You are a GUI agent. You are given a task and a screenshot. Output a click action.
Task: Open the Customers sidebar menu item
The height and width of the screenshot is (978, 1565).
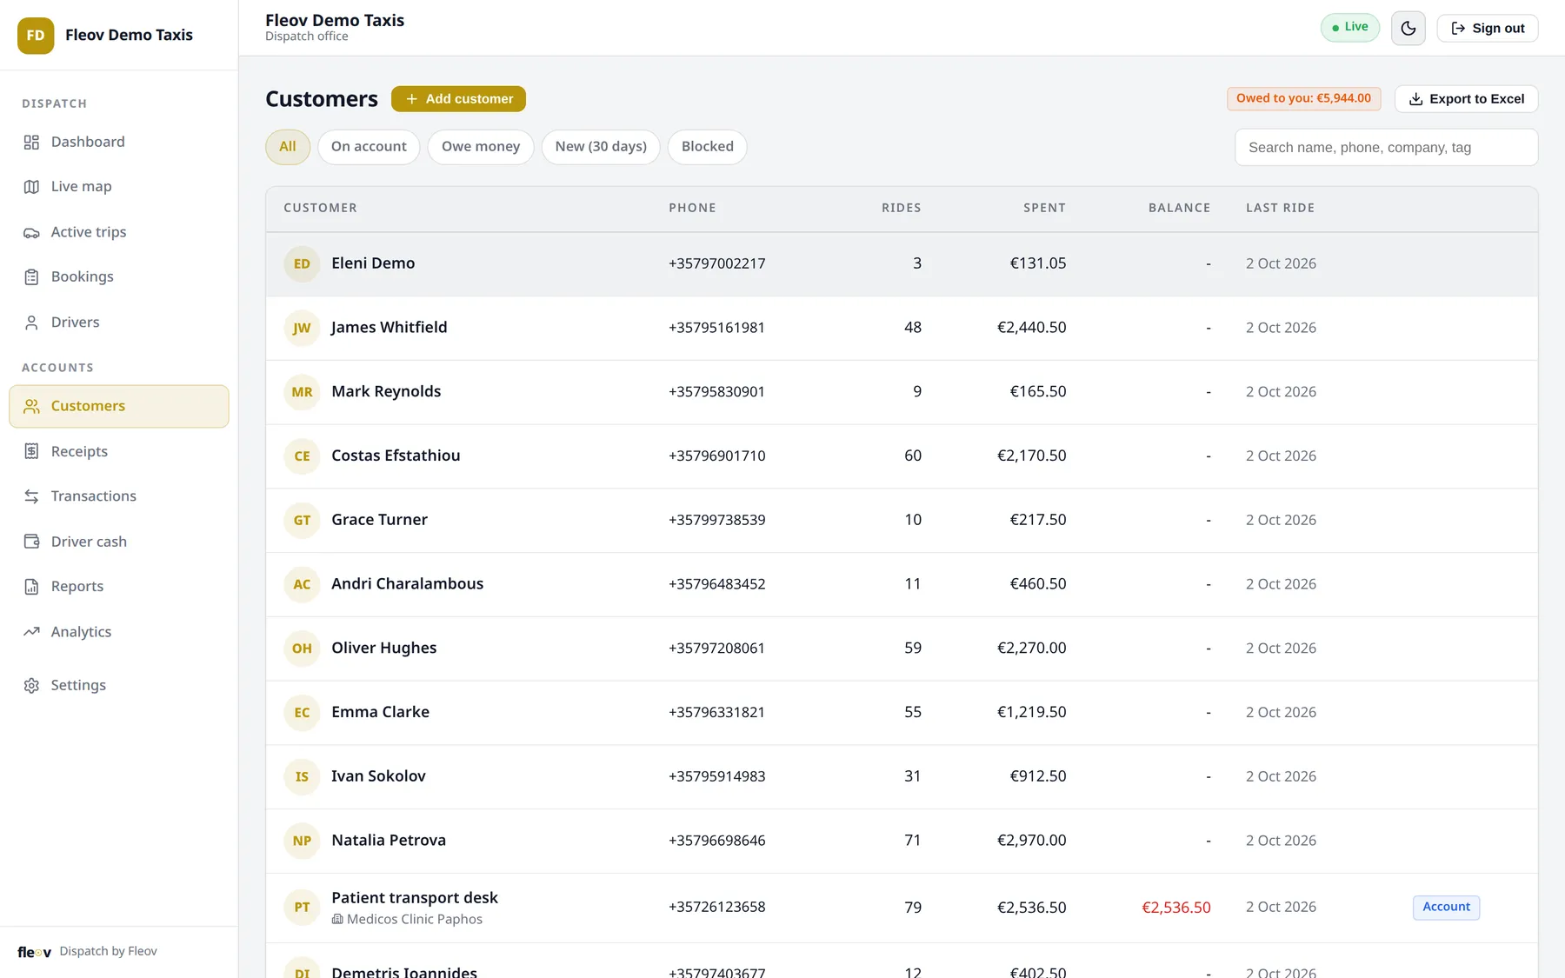(x=119, y=406)
